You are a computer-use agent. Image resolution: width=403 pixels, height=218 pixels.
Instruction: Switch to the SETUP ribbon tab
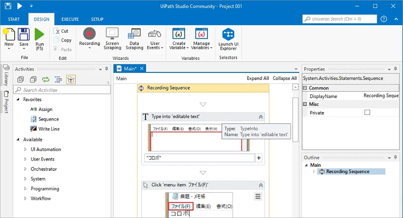click(97, 19)
